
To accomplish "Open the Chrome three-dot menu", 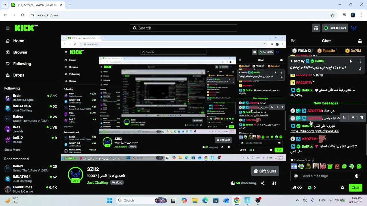I will point(362,15).
